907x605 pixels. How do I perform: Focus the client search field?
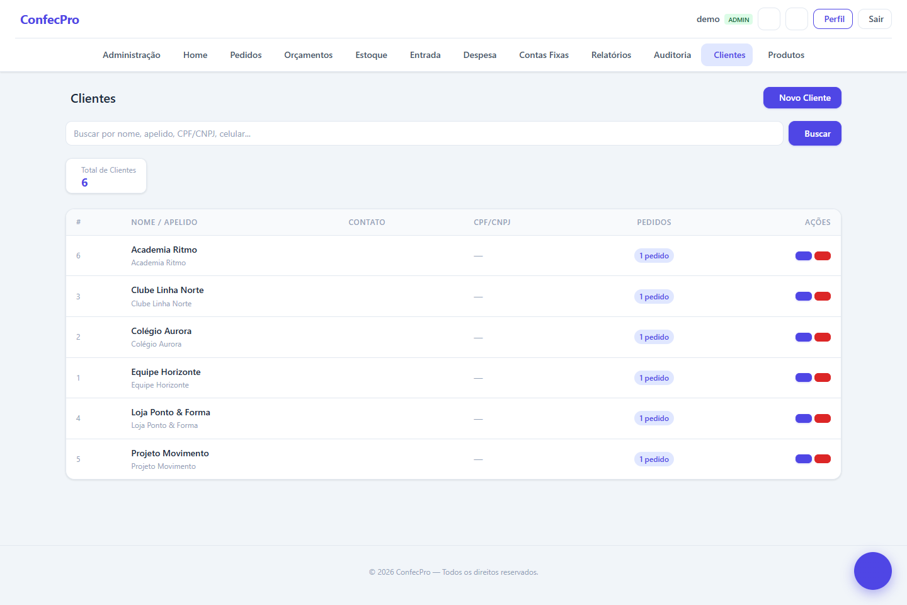(x=425, y=134)
